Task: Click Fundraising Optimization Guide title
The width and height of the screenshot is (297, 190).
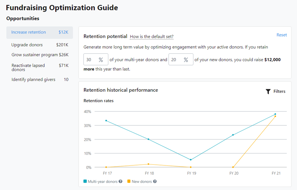Action: 62,8
